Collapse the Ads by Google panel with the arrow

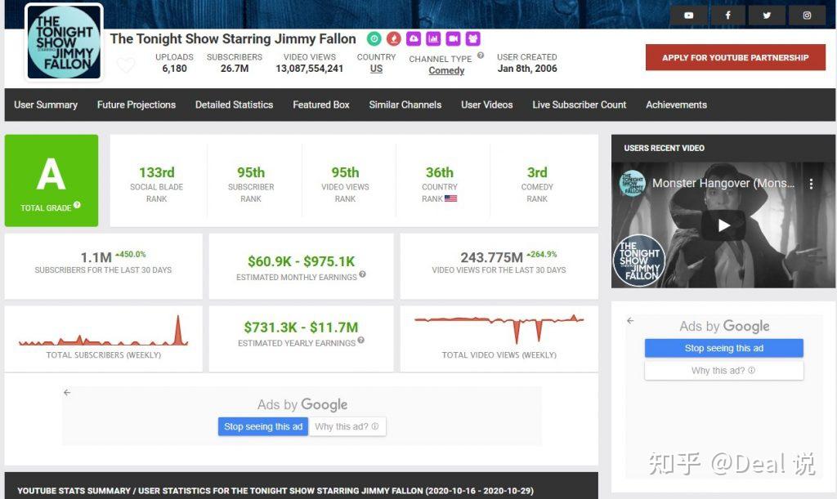[x=629, y=322]
